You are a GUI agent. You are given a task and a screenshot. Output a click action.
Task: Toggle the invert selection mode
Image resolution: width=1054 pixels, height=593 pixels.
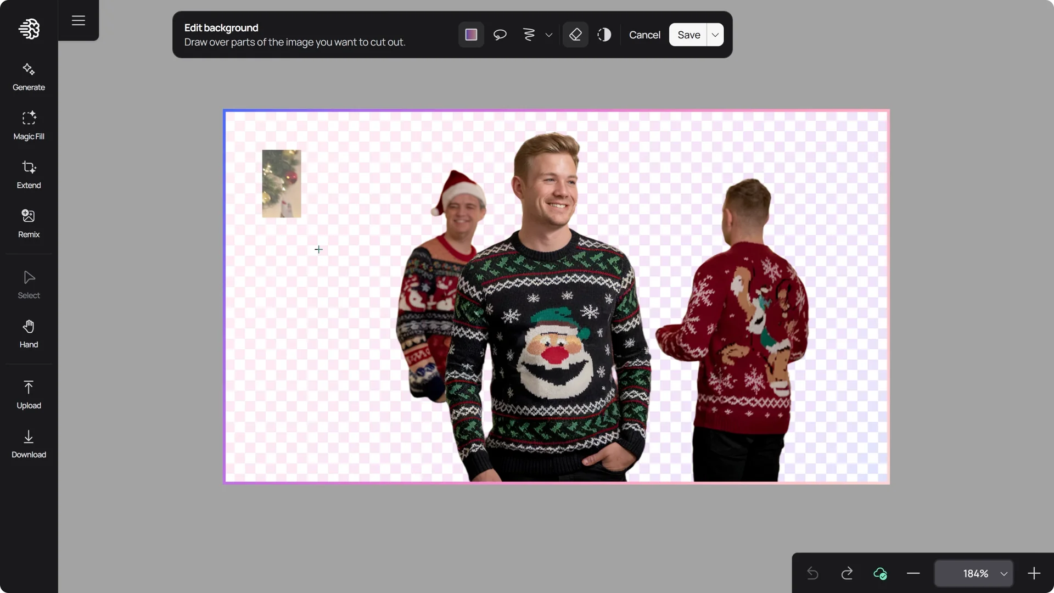pyautogui.click(x=604, y=35)
